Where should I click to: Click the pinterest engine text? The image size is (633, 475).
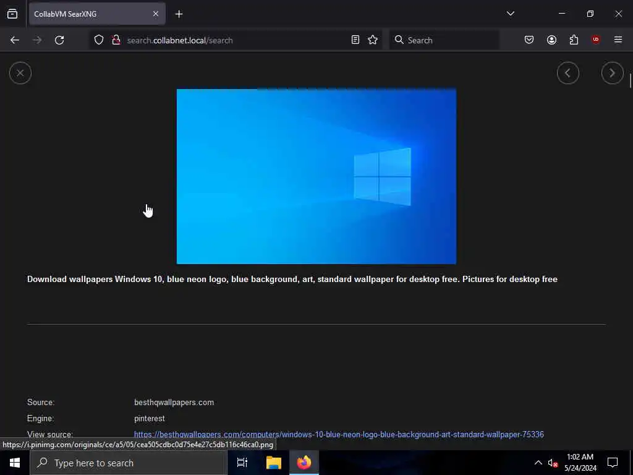pos(150,419)
